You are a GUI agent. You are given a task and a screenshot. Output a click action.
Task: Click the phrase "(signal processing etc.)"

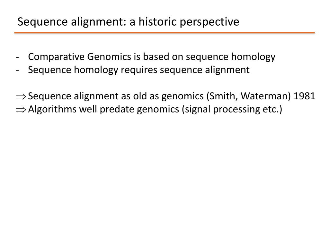pos(232,110)
